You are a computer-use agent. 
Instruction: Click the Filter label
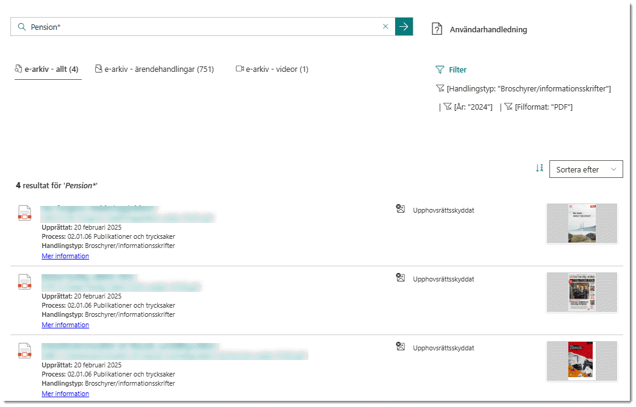(x=457, y=69)
